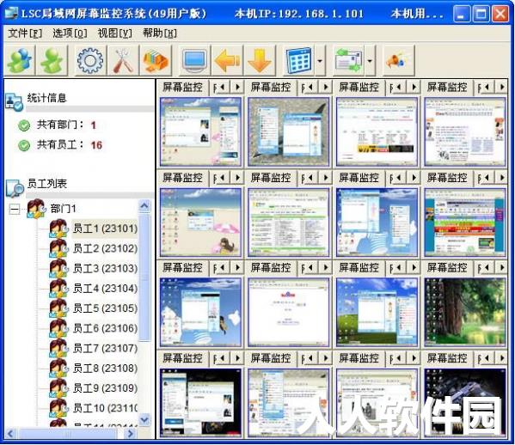515x445 pixels.
Task: Click the 共有员工 count value 16
Action: click(96, 145)
